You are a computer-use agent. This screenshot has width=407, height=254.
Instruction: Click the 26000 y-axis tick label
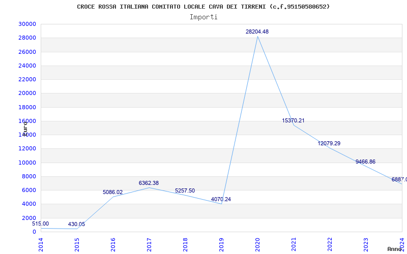[27, 52]
